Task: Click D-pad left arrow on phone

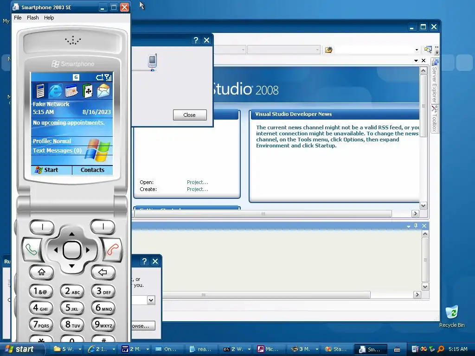Action: [x=56, y=250]
